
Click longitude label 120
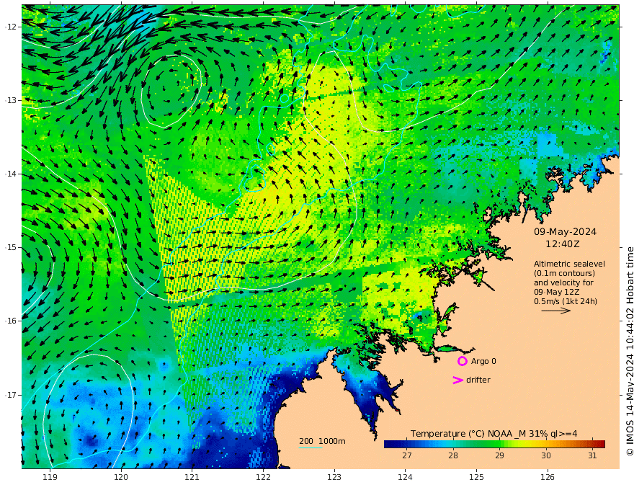click(x=121, y=477)
